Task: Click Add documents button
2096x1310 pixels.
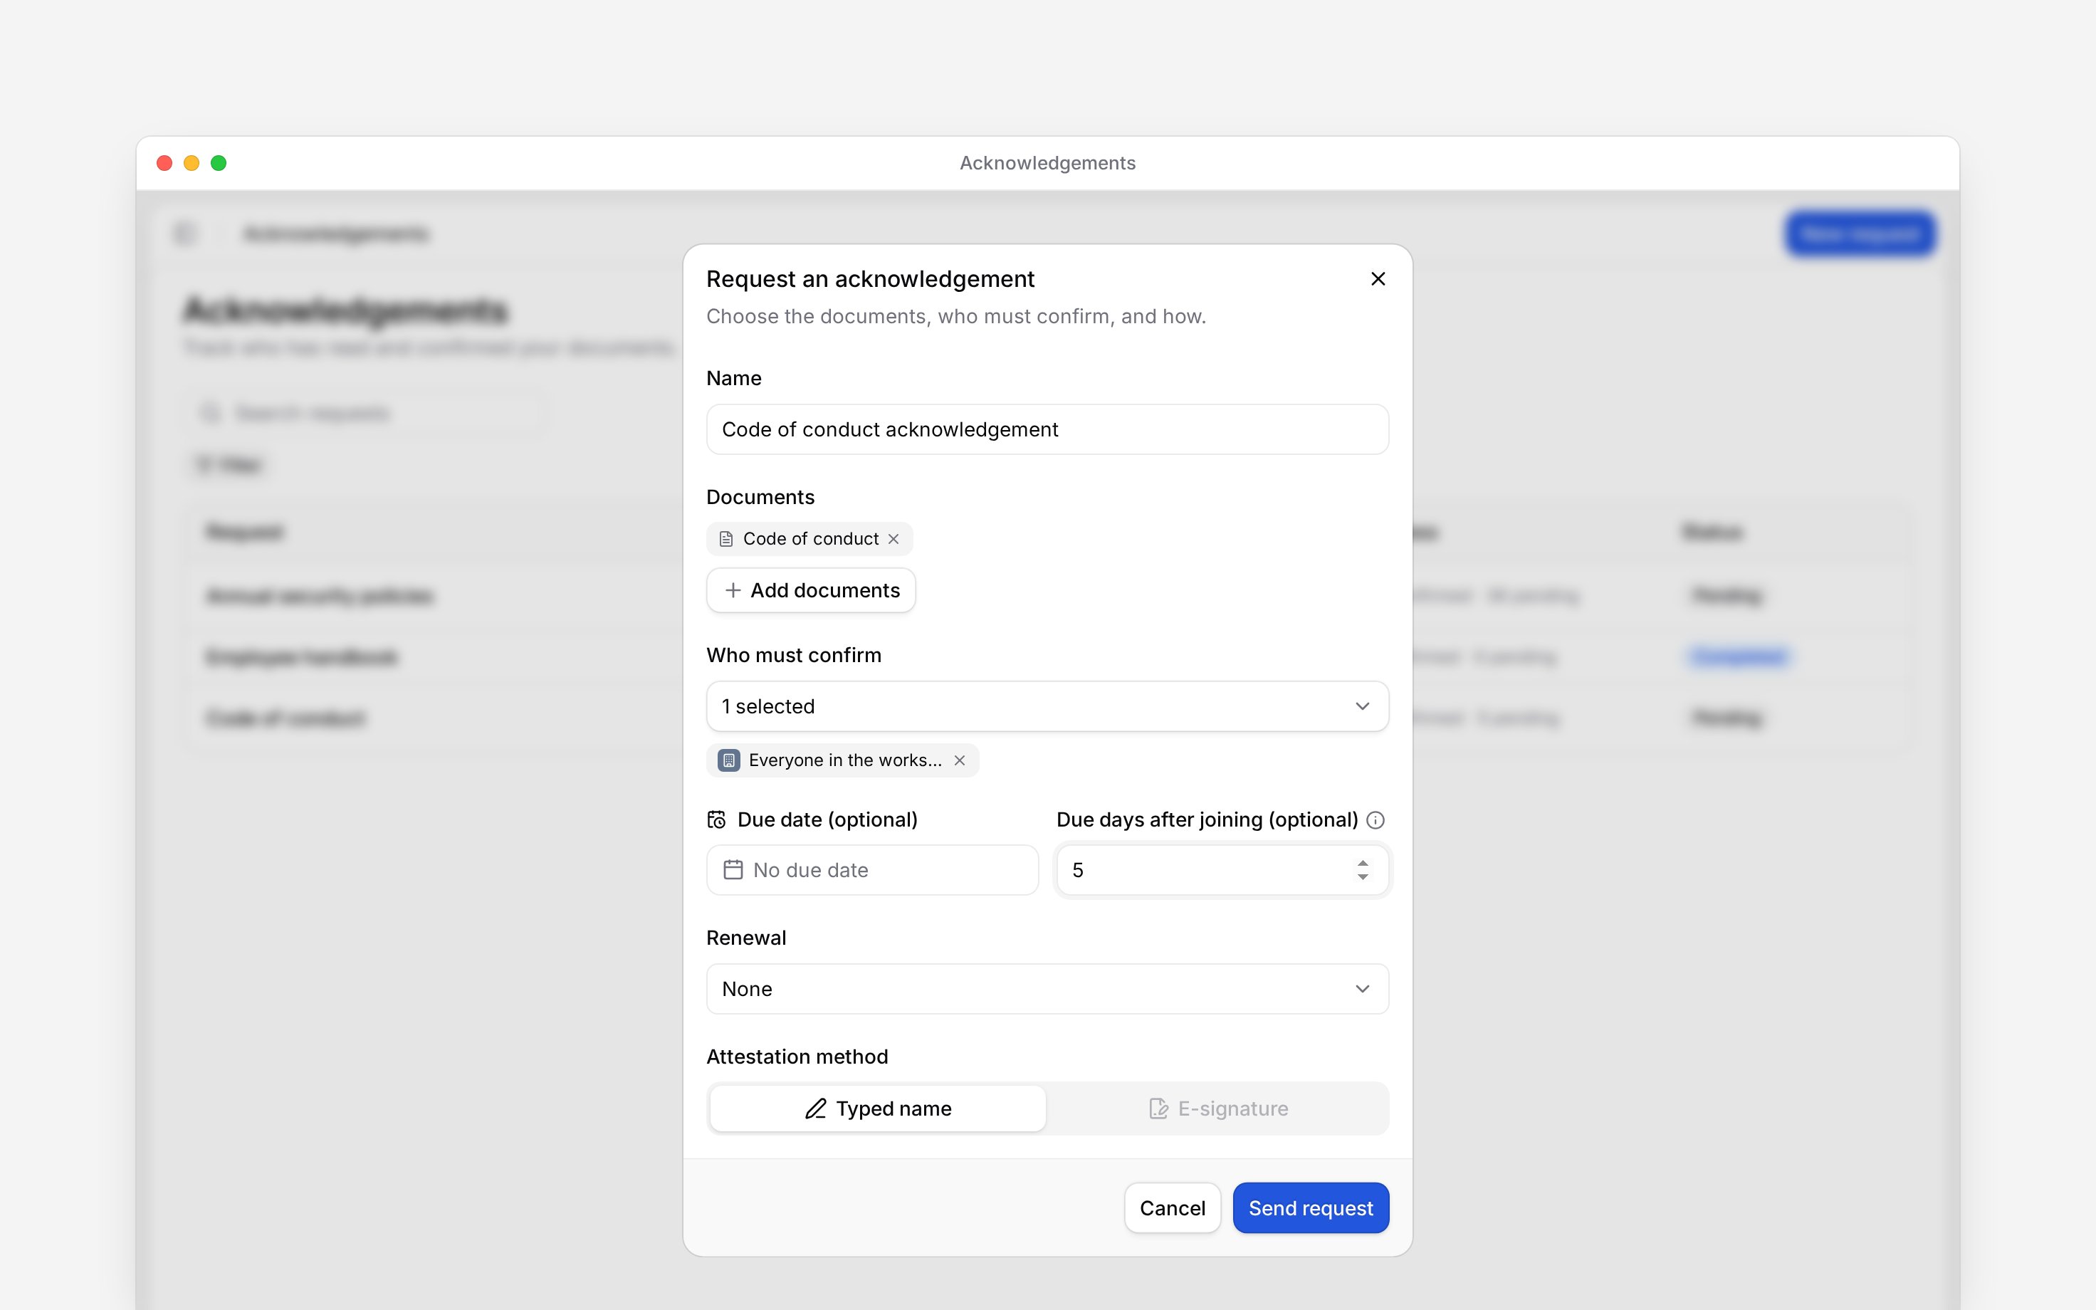Action: coord(811,590)
